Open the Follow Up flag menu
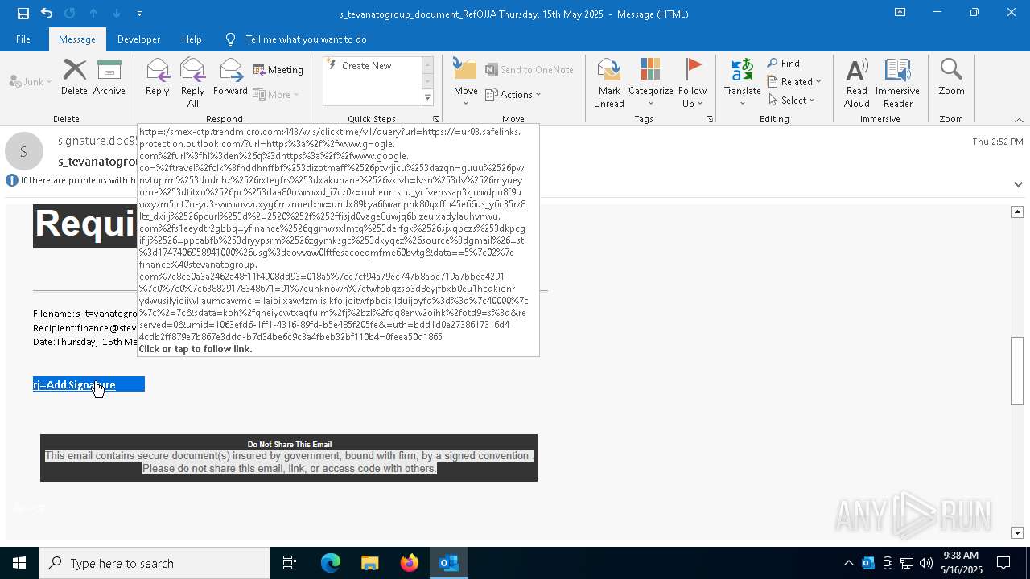The width and height of the screenshot is (1030, 579). click(x=692, y=84)
